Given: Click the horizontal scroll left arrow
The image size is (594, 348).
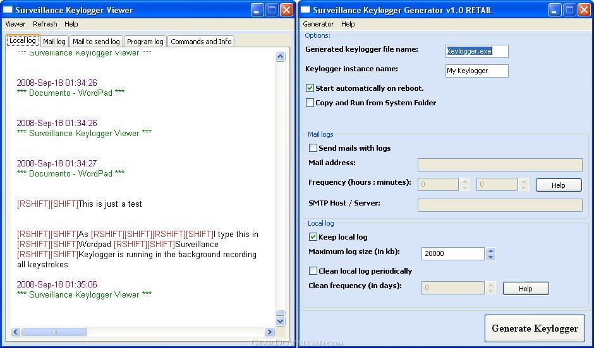Looking at the screenshot, I should pyautogui.click(x=16, y=332).
